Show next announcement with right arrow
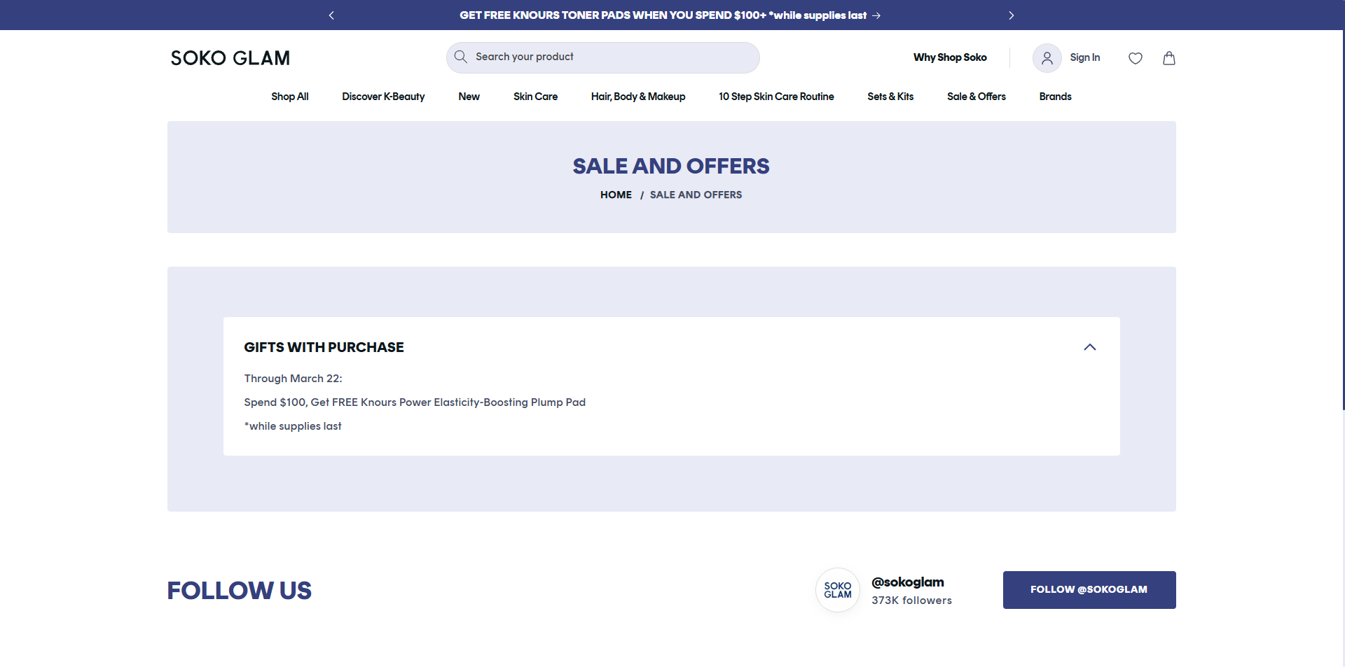The image size is (1345, 667). click(x=1011, y=15)
